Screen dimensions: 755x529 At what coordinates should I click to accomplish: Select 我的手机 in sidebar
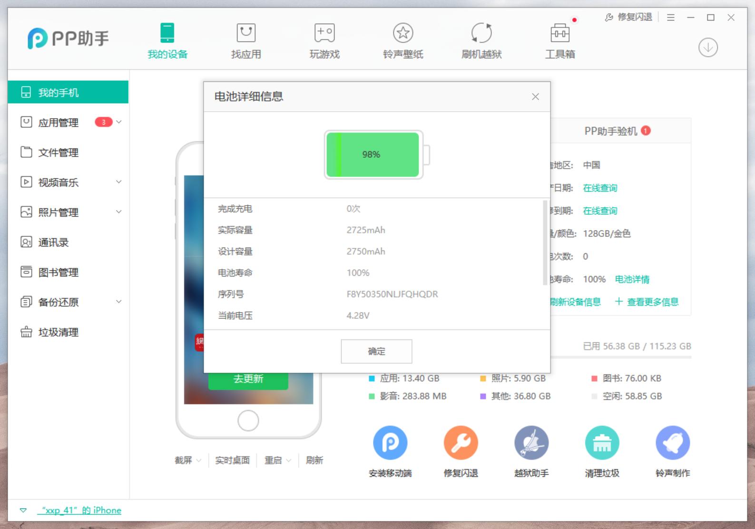point(68,92)
